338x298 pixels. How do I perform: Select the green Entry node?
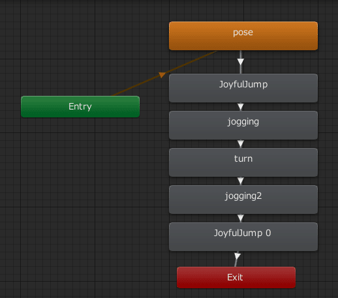point(80,106)
